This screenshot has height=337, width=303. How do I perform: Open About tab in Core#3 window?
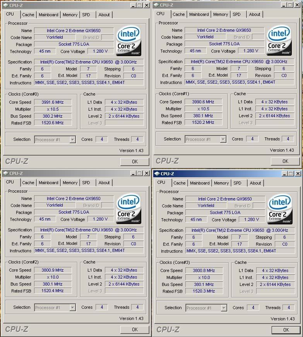point(255,183)
